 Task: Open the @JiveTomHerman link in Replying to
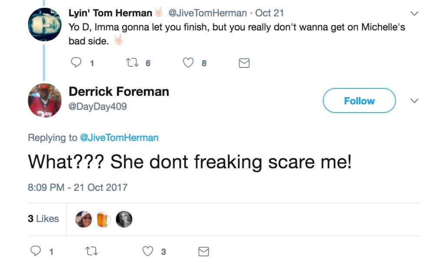click(119, 137)
